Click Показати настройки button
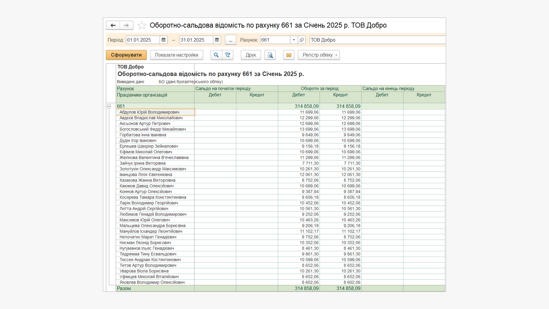 click(176, 55)
